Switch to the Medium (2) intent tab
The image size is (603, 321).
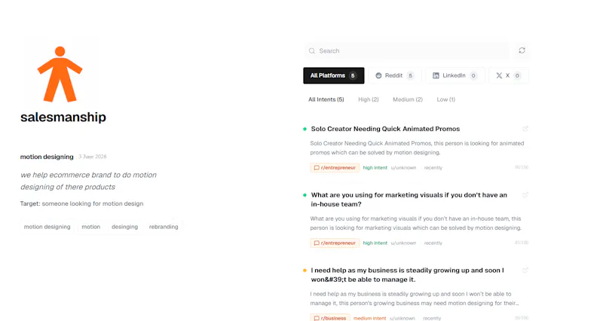tap(408, 99)
